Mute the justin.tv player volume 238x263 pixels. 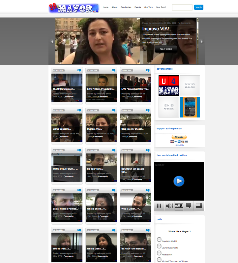[x=169, y=206]
